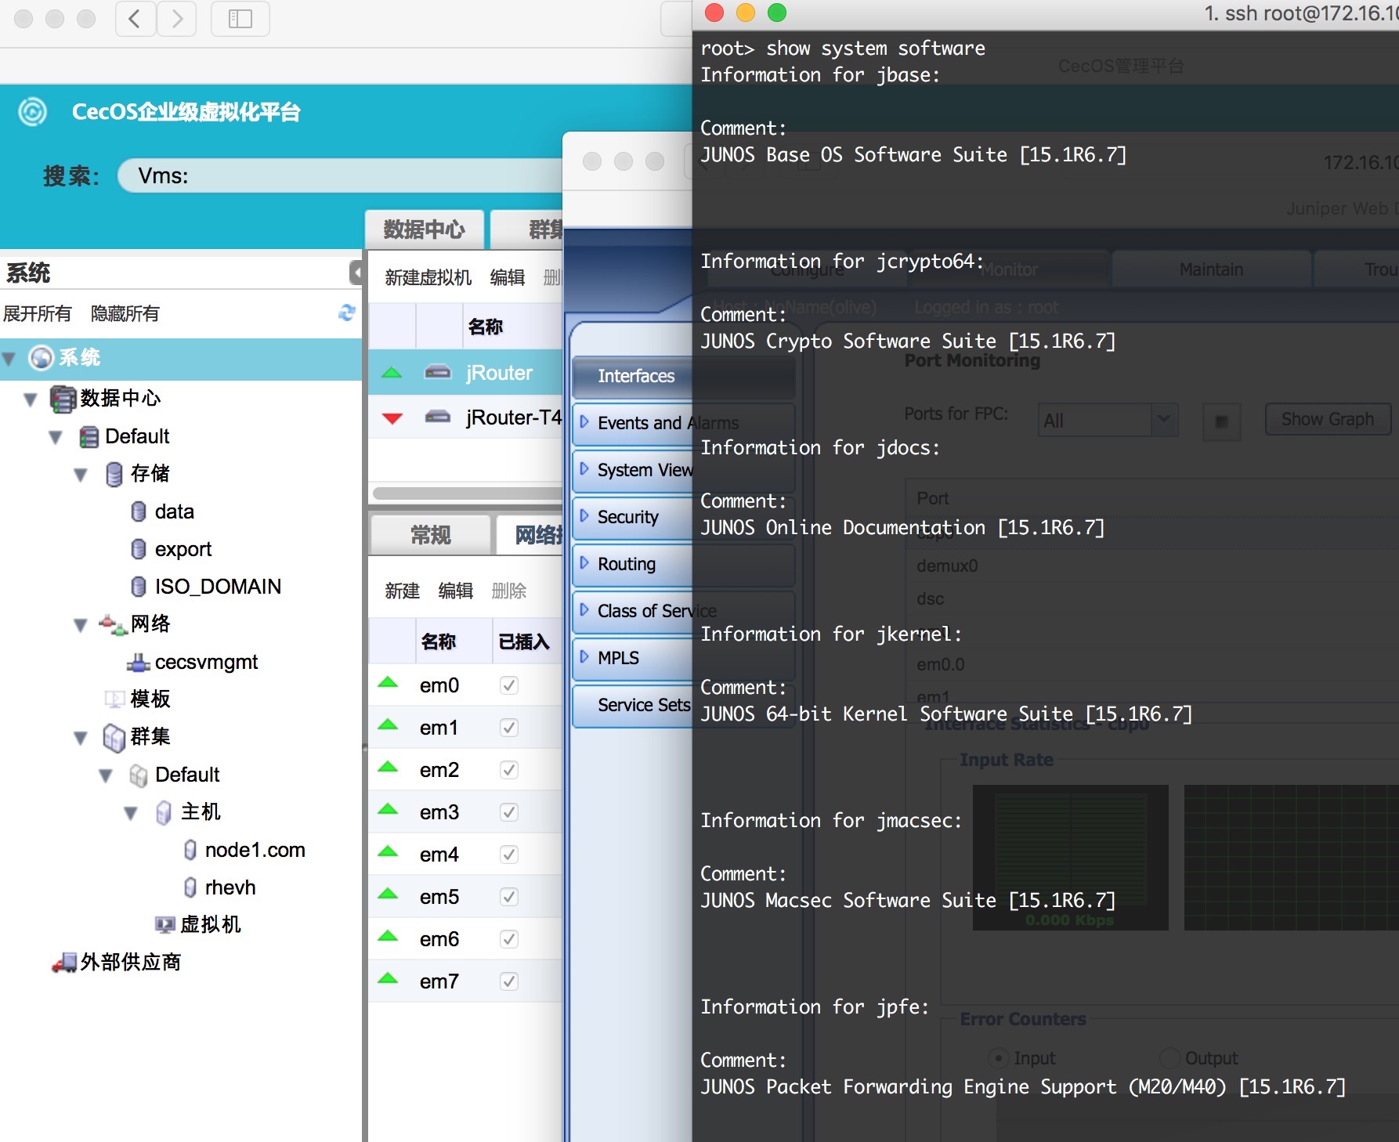The height and width of the screenshot is (1142, 1399).
Task: Click the browser forward navigation arrow
Action: (x=177, y=19)
